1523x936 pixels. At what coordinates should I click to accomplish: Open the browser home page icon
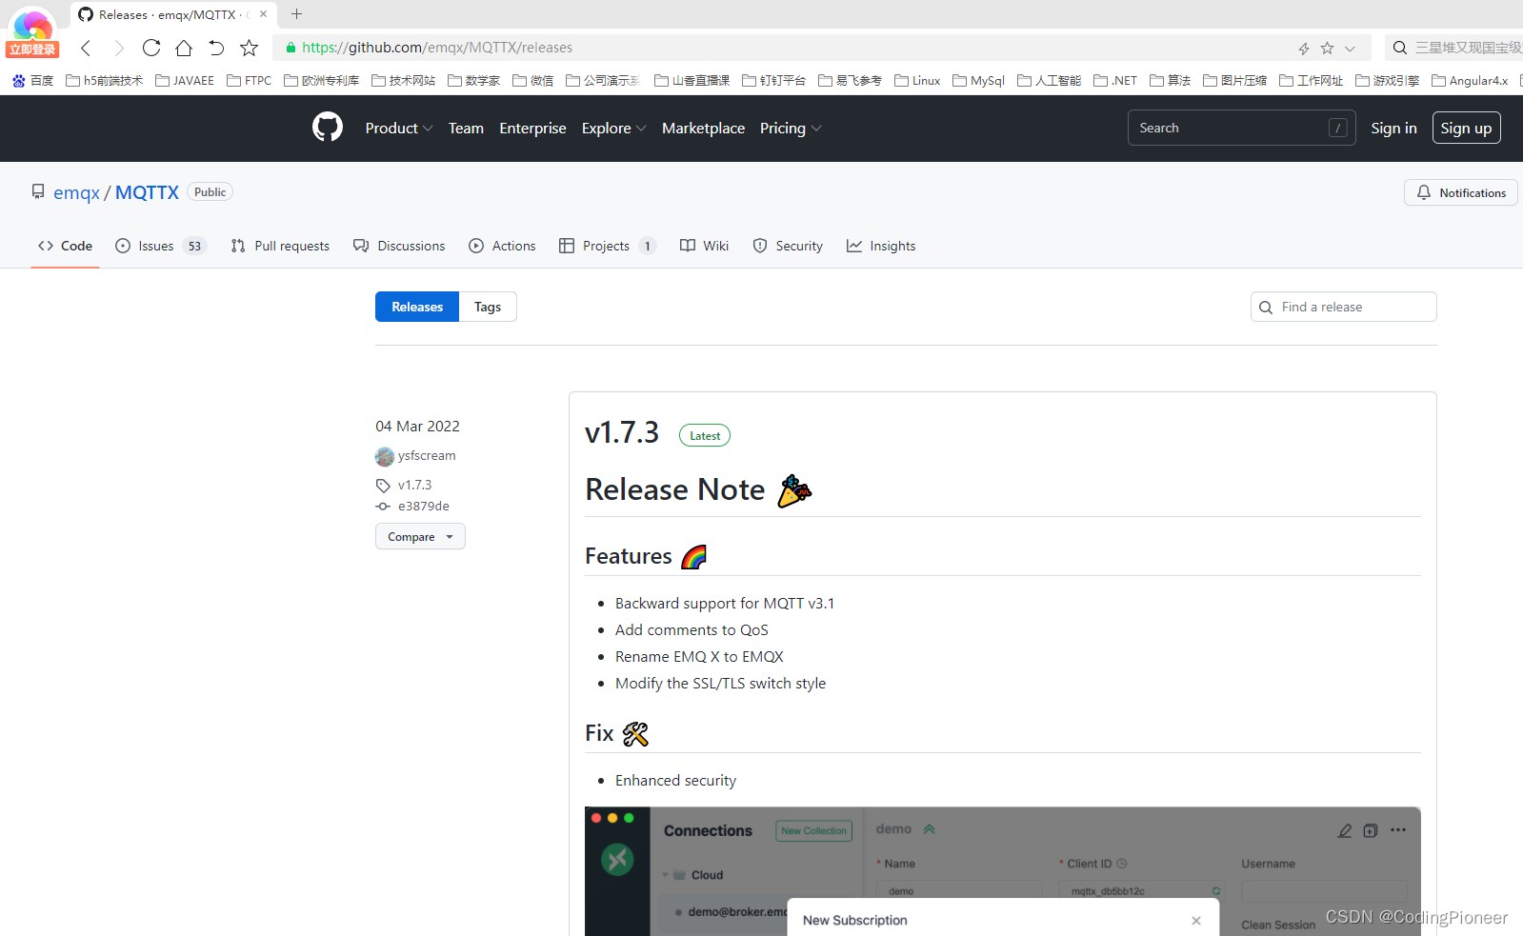[184, 48]
